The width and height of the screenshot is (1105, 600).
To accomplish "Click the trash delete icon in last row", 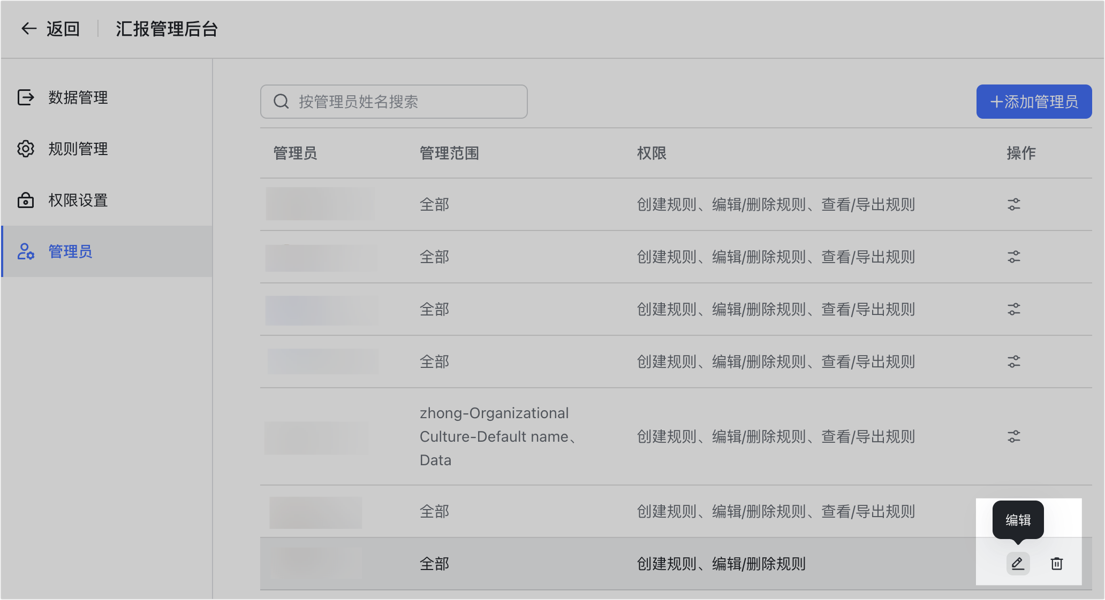I will (x=1056, y=564).
